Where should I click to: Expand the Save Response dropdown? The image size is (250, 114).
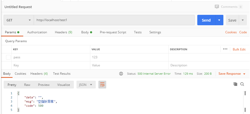coord(244,74)
